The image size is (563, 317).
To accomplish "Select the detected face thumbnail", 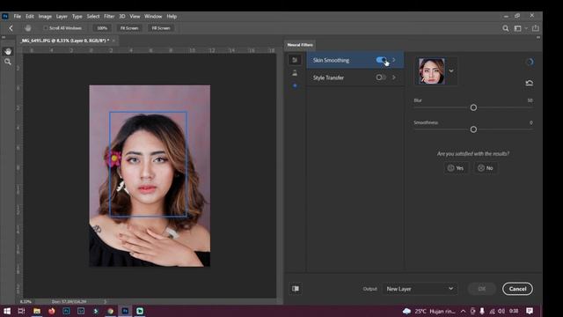I will click(x=431, y=70).
